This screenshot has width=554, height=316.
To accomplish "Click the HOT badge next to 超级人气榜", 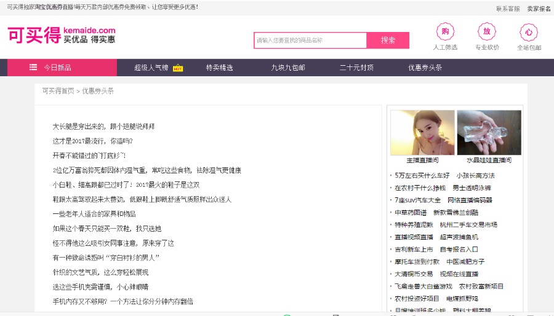I will pos(178,68).
